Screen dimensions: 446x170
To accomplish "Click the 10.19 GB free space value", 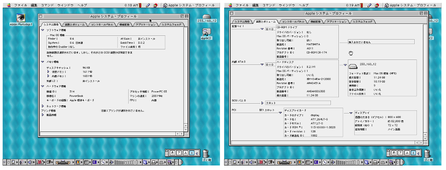I will click(x=379, y=81).
